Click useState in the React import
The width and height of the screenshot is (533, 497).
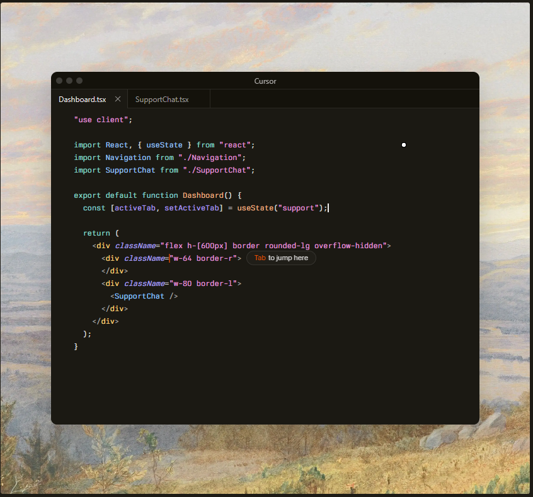(x=164, y=145)
